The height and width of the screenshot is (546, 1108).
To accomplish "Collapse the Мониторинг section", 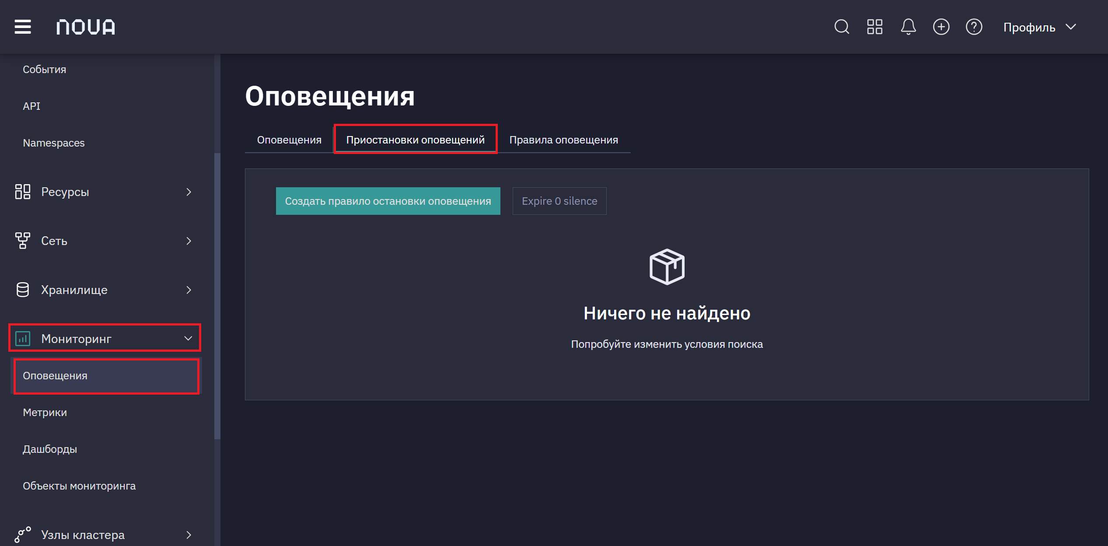I will 104,338.
